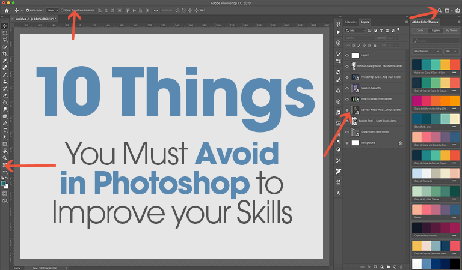The image size is (462, 270).
Task: Open the Create tab in Color Themes
Action: 420,31
